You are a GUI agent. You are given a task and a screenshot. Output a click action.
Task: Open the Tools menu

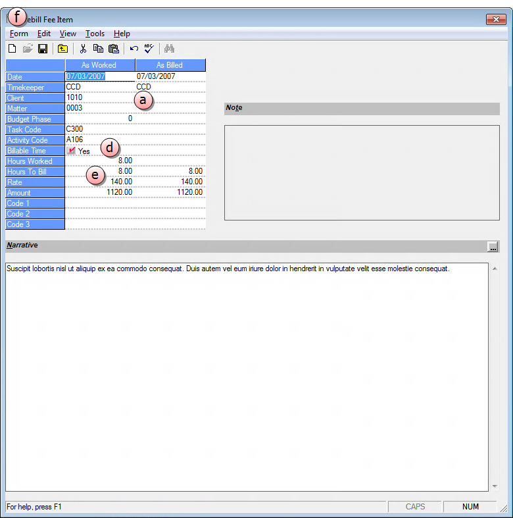pos(95,34)
